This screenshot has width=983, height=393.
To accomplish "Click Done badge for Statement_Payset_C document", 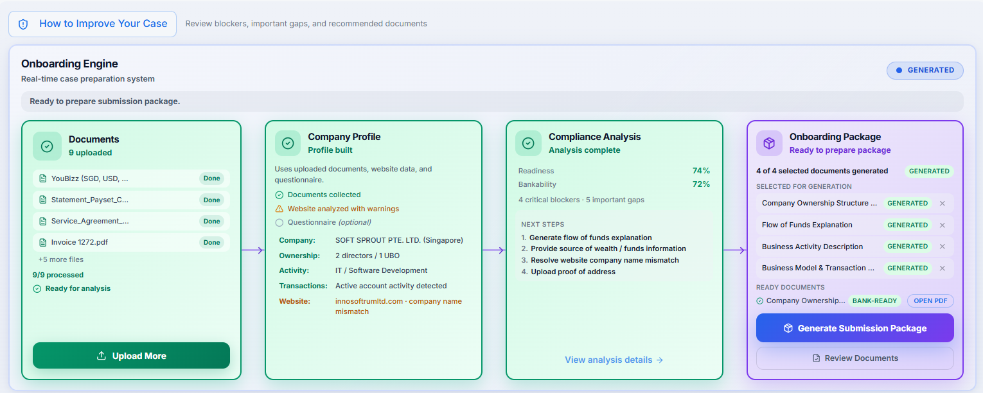I will click(x=212, y=200).
